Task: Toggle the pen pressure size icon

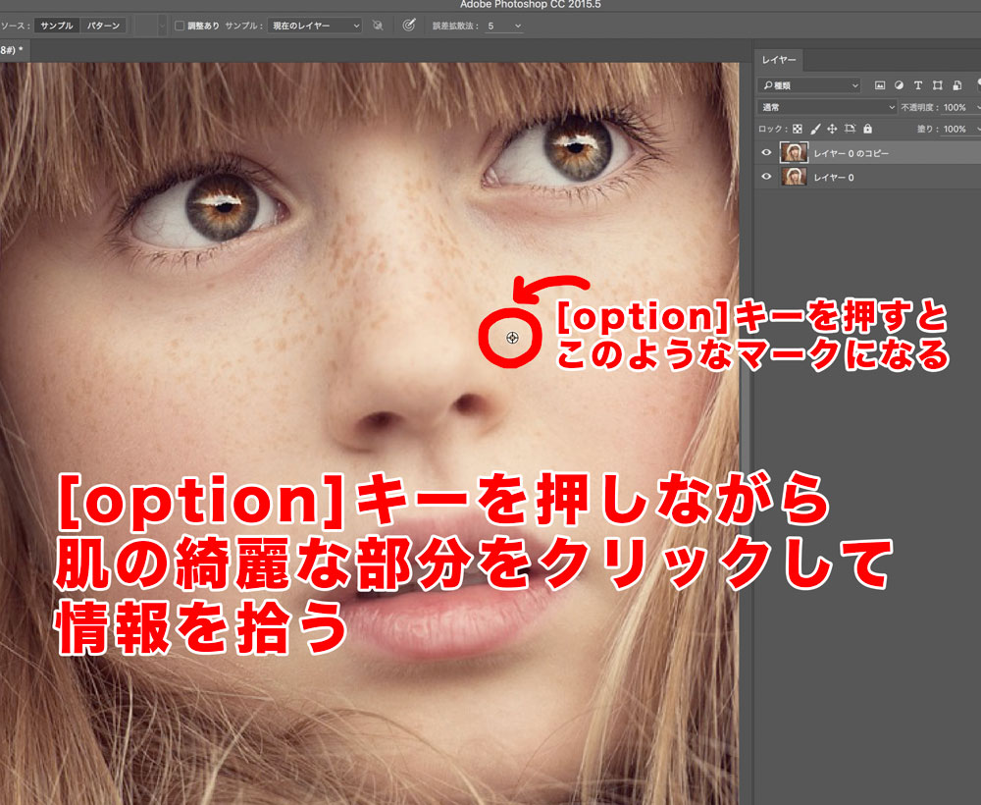Action: (x=408, y=26)
